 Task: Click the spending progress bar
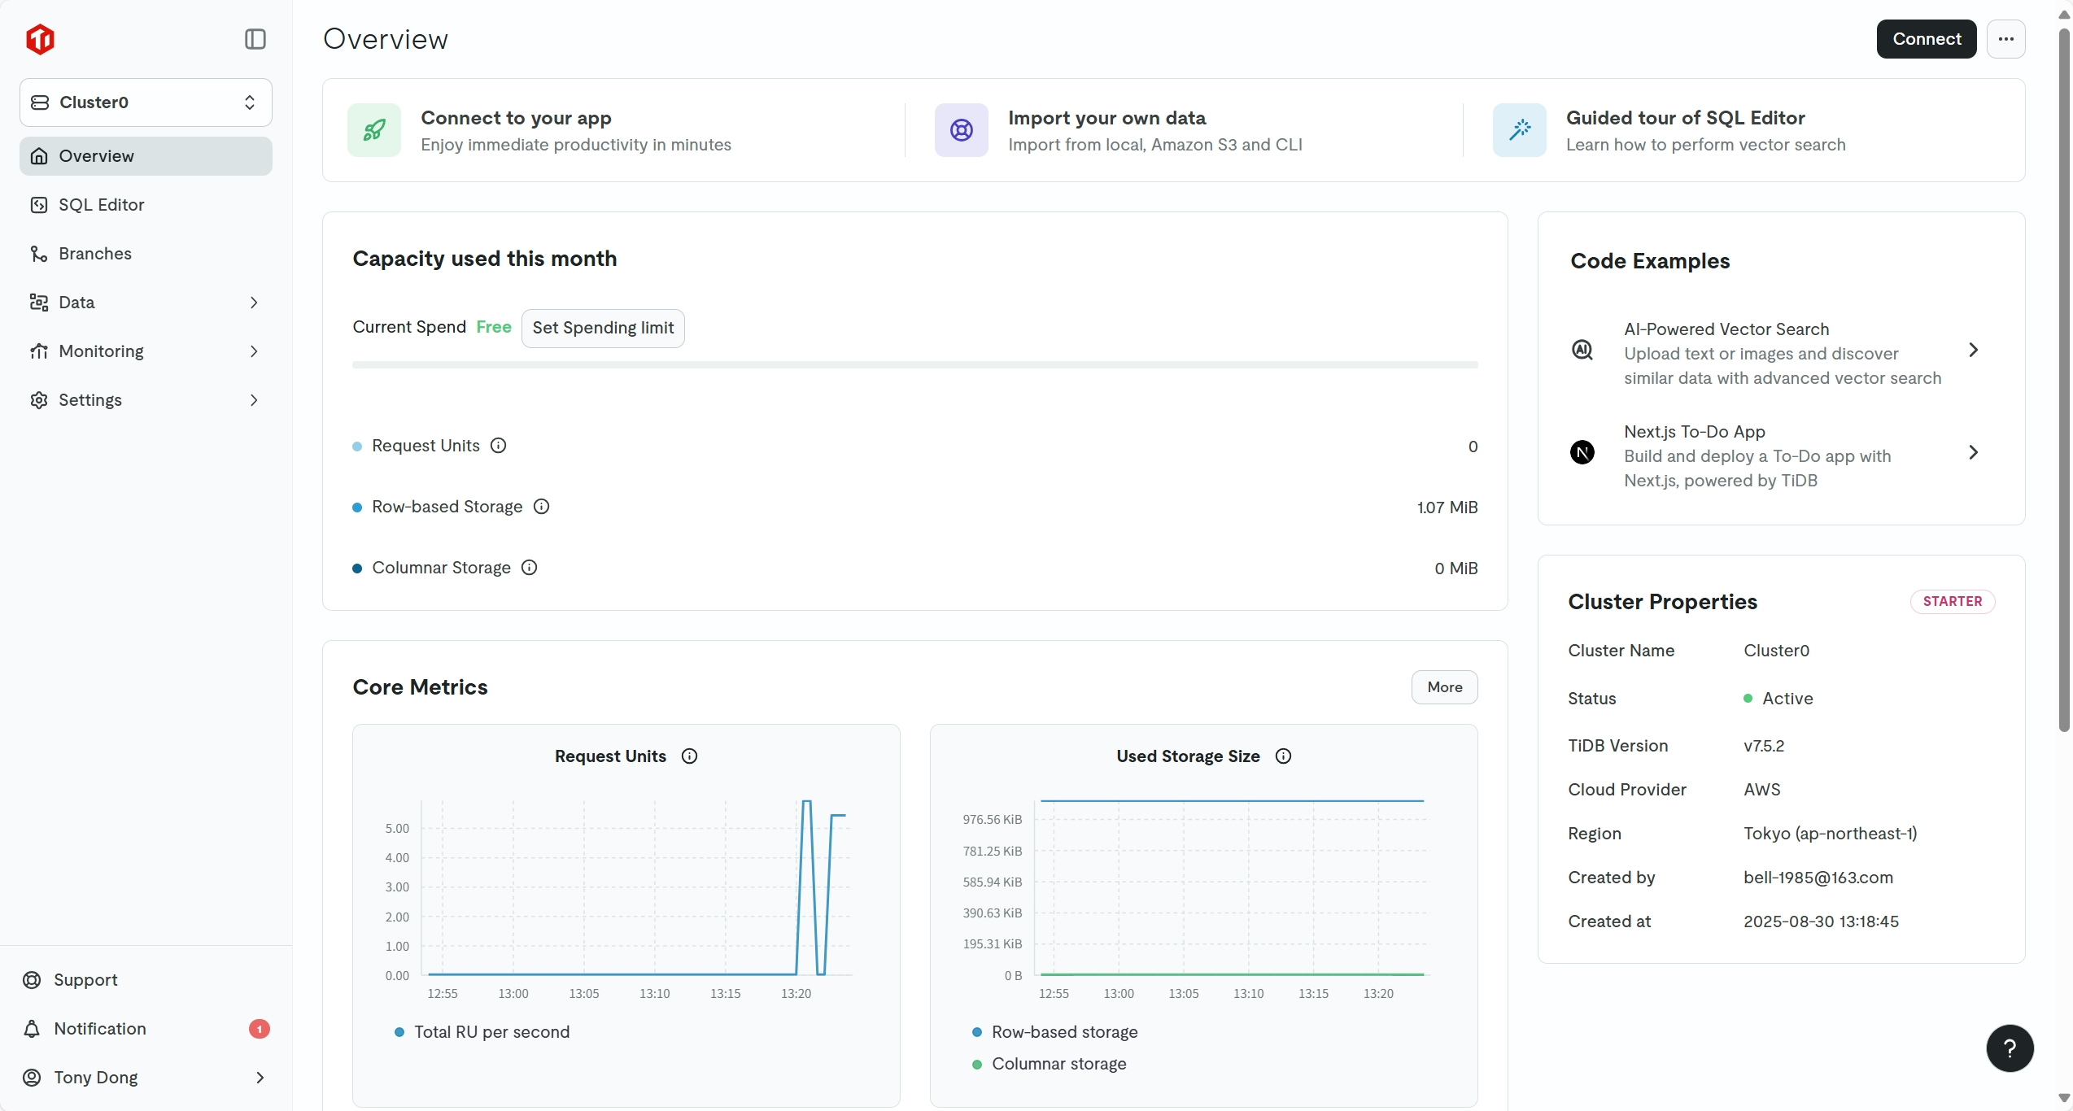pos(914,365)
